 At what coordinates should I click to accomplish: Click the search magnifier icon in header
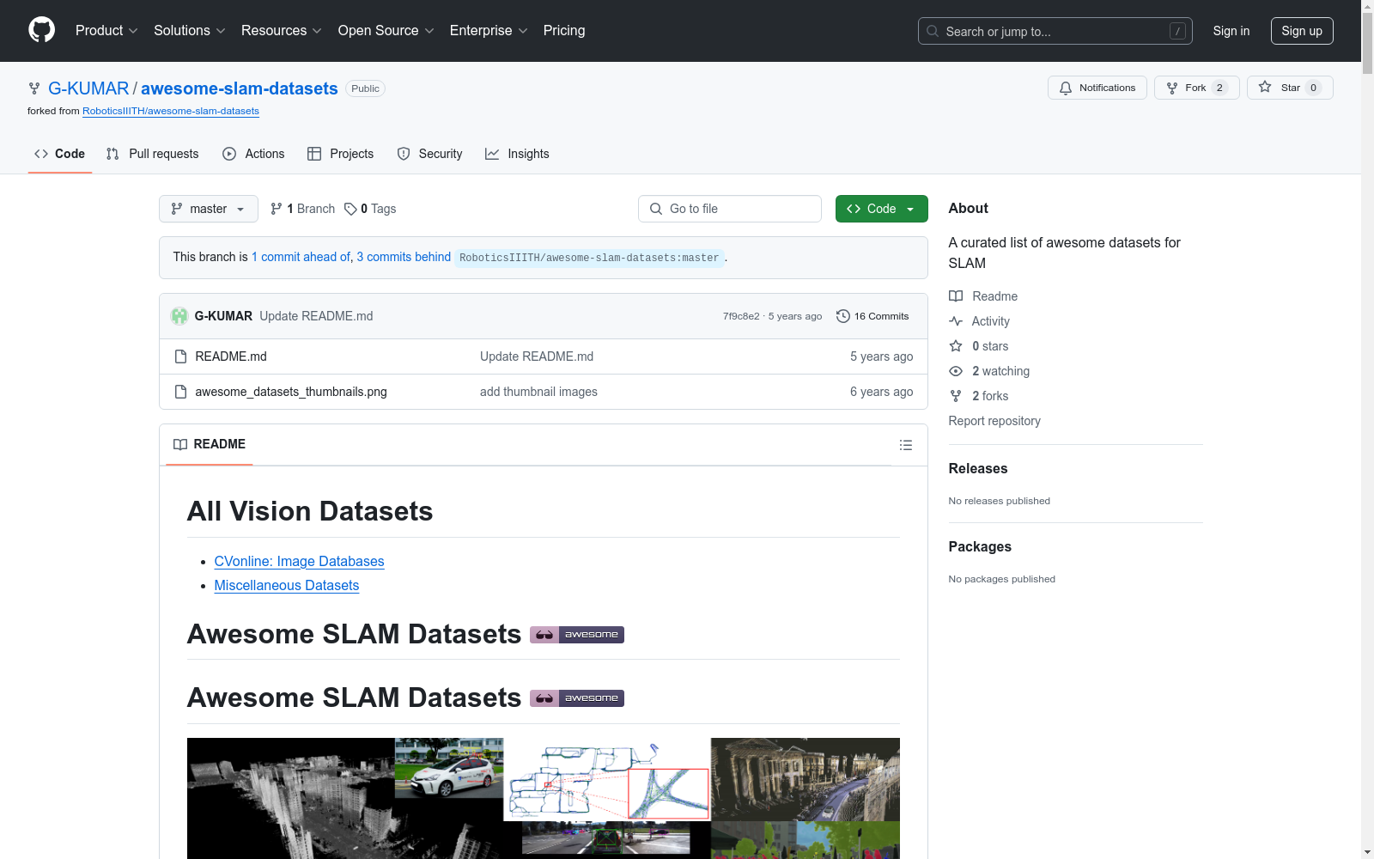[933, 31]
